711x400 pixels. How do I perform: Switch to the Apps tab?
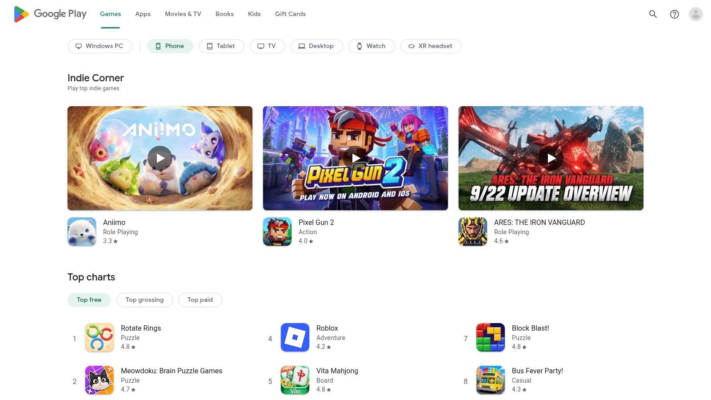click(143, 14)
